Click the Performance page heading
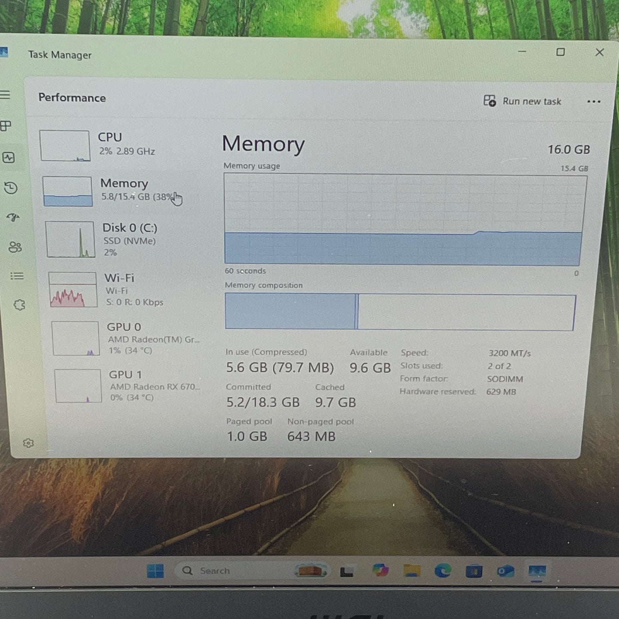Screen dimensions: 619x619 point(72,98)
